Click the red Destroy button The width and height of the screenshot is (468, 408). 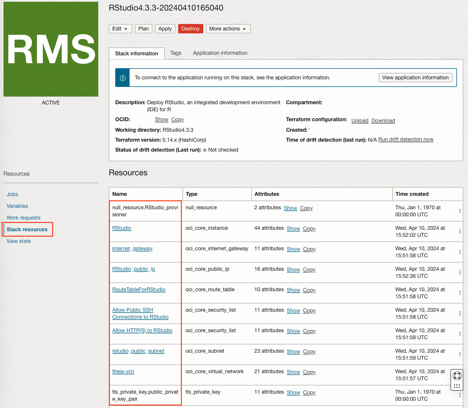190,29
